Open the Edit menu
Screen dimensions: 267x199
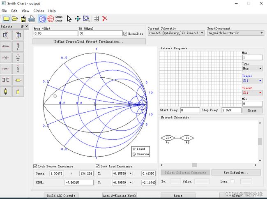[x=14, y=11]
